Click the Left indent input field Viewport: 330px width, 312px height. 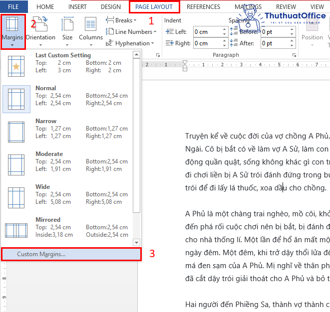pyautogui.click(x=207, y=32)
